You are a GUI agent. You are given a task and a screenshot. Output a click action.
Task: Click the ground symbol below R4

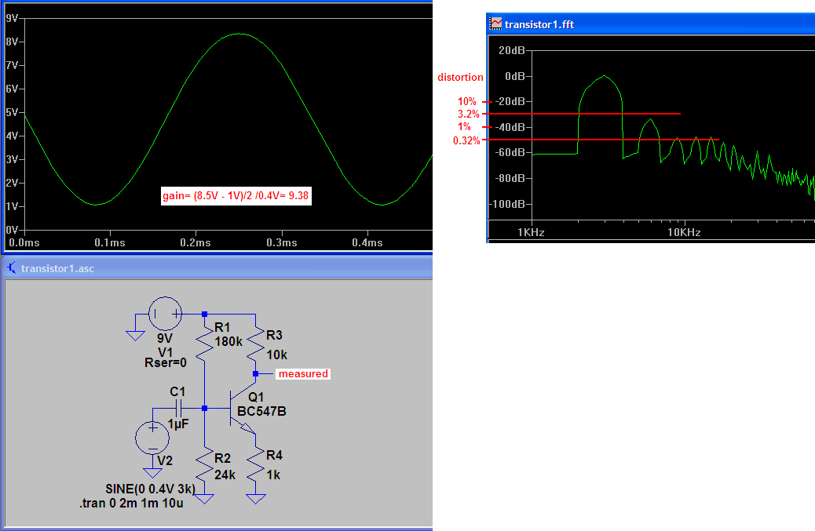(x=256, y=498)
